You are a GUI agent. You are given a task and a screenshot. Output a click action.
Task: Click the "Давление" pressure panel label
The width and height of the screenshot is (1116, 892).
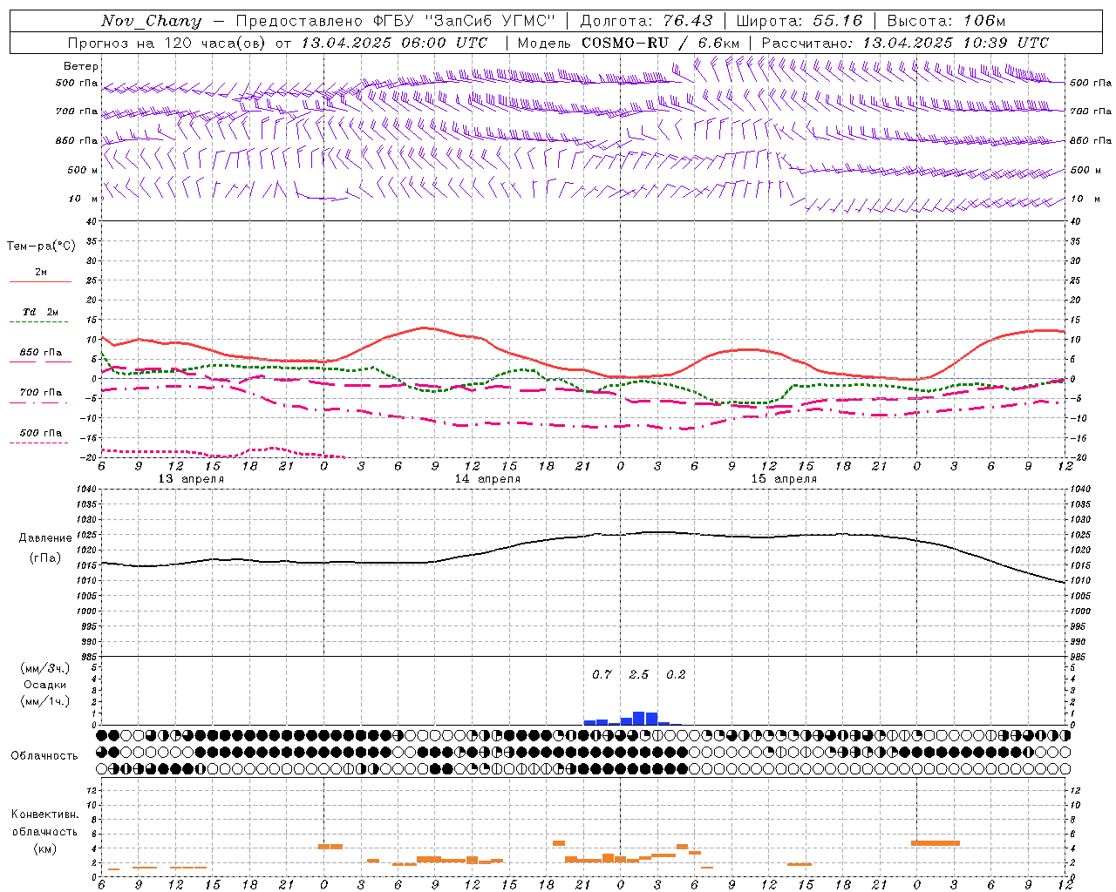pos(45,538)
